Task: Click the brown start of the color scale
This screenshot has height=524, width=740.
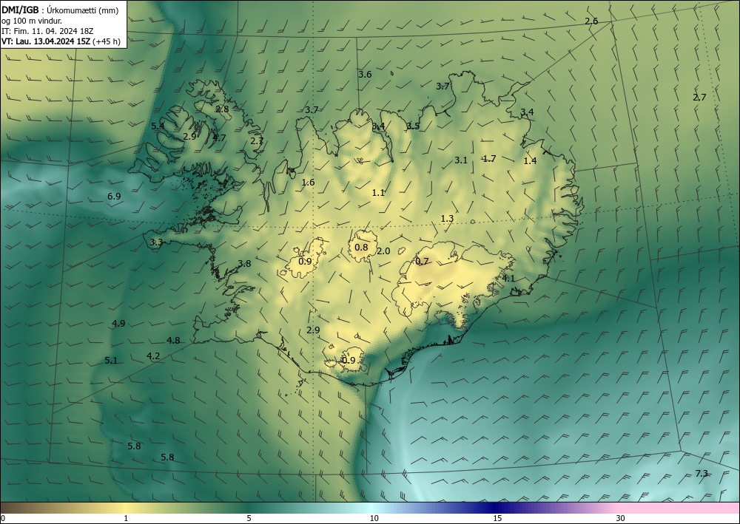Action: [x=14, y=508]
